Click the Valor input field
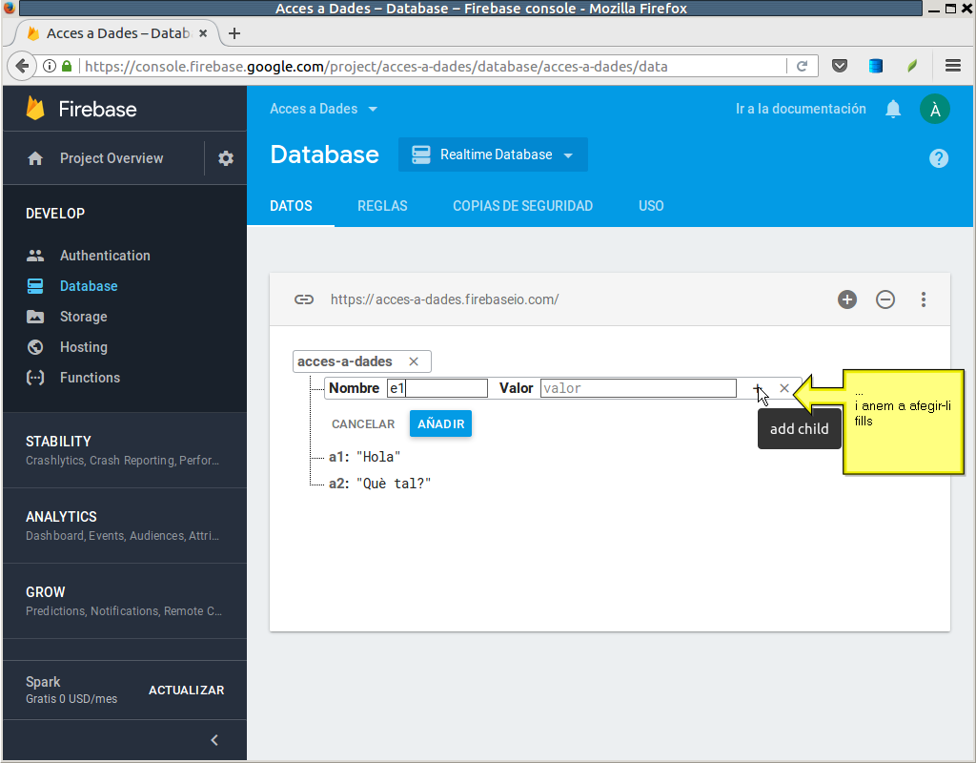The height and width of the screenshot is (763, 976). (x=638, y=388)
